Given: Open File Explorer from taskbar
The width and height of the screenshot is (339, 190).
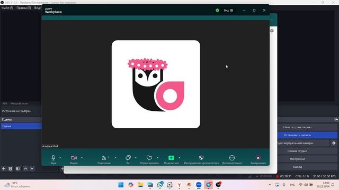Looking at the screenshot, I should coord(140,185).
